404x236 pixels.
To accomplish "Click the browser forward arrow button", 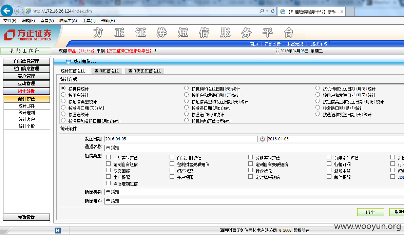I will point(19,11).
